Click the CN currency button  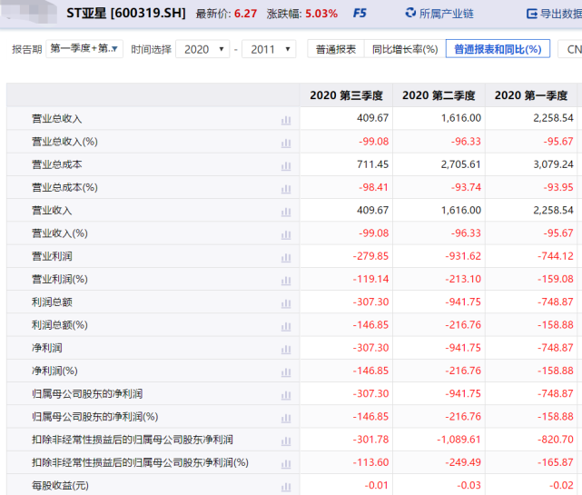[572, 49]
